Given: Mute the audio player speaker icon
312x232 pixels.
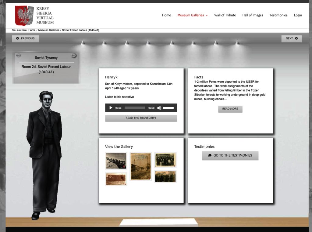Looking at the screenshot, I should tap(159, 108).
